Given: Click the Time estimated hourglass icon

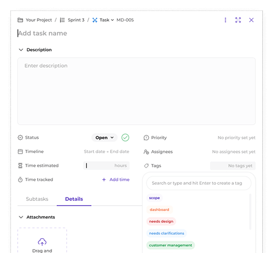Looking at the screenshot, I should click(x=20, y=166).
